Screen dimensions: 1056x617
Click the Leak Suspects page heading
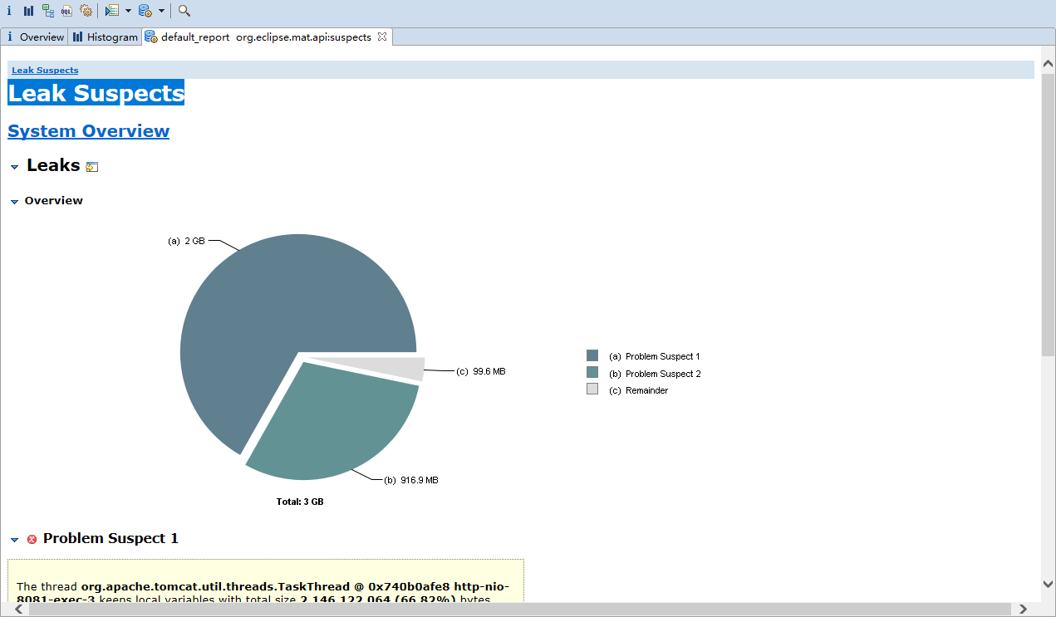96,93
